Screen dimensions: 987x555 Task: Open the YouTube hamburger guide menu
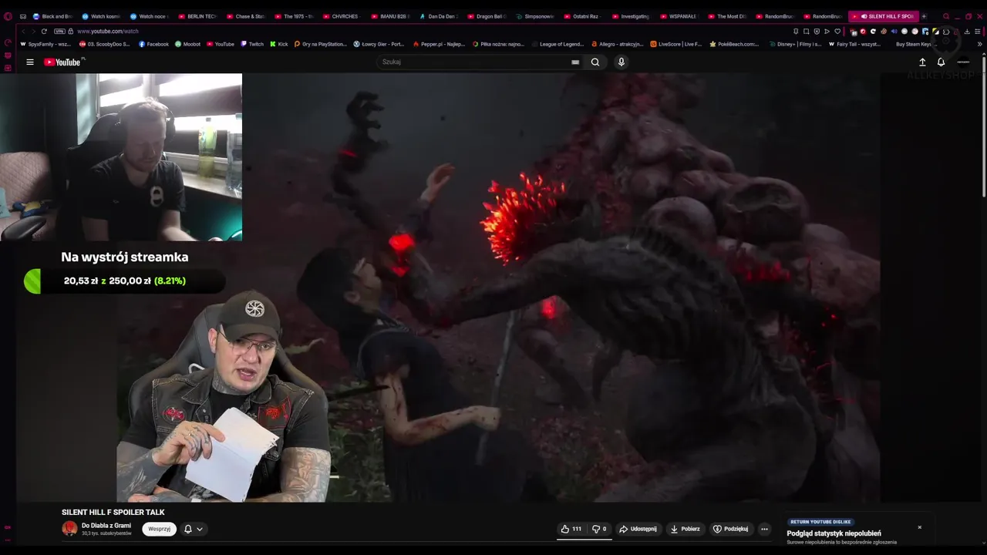click(x=30, y=62)
